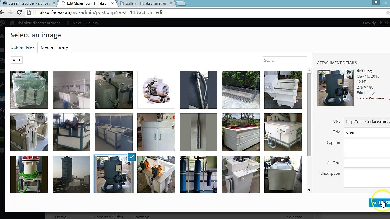
Task: Close the Gallery browser tab
Action: coord(171,3)
